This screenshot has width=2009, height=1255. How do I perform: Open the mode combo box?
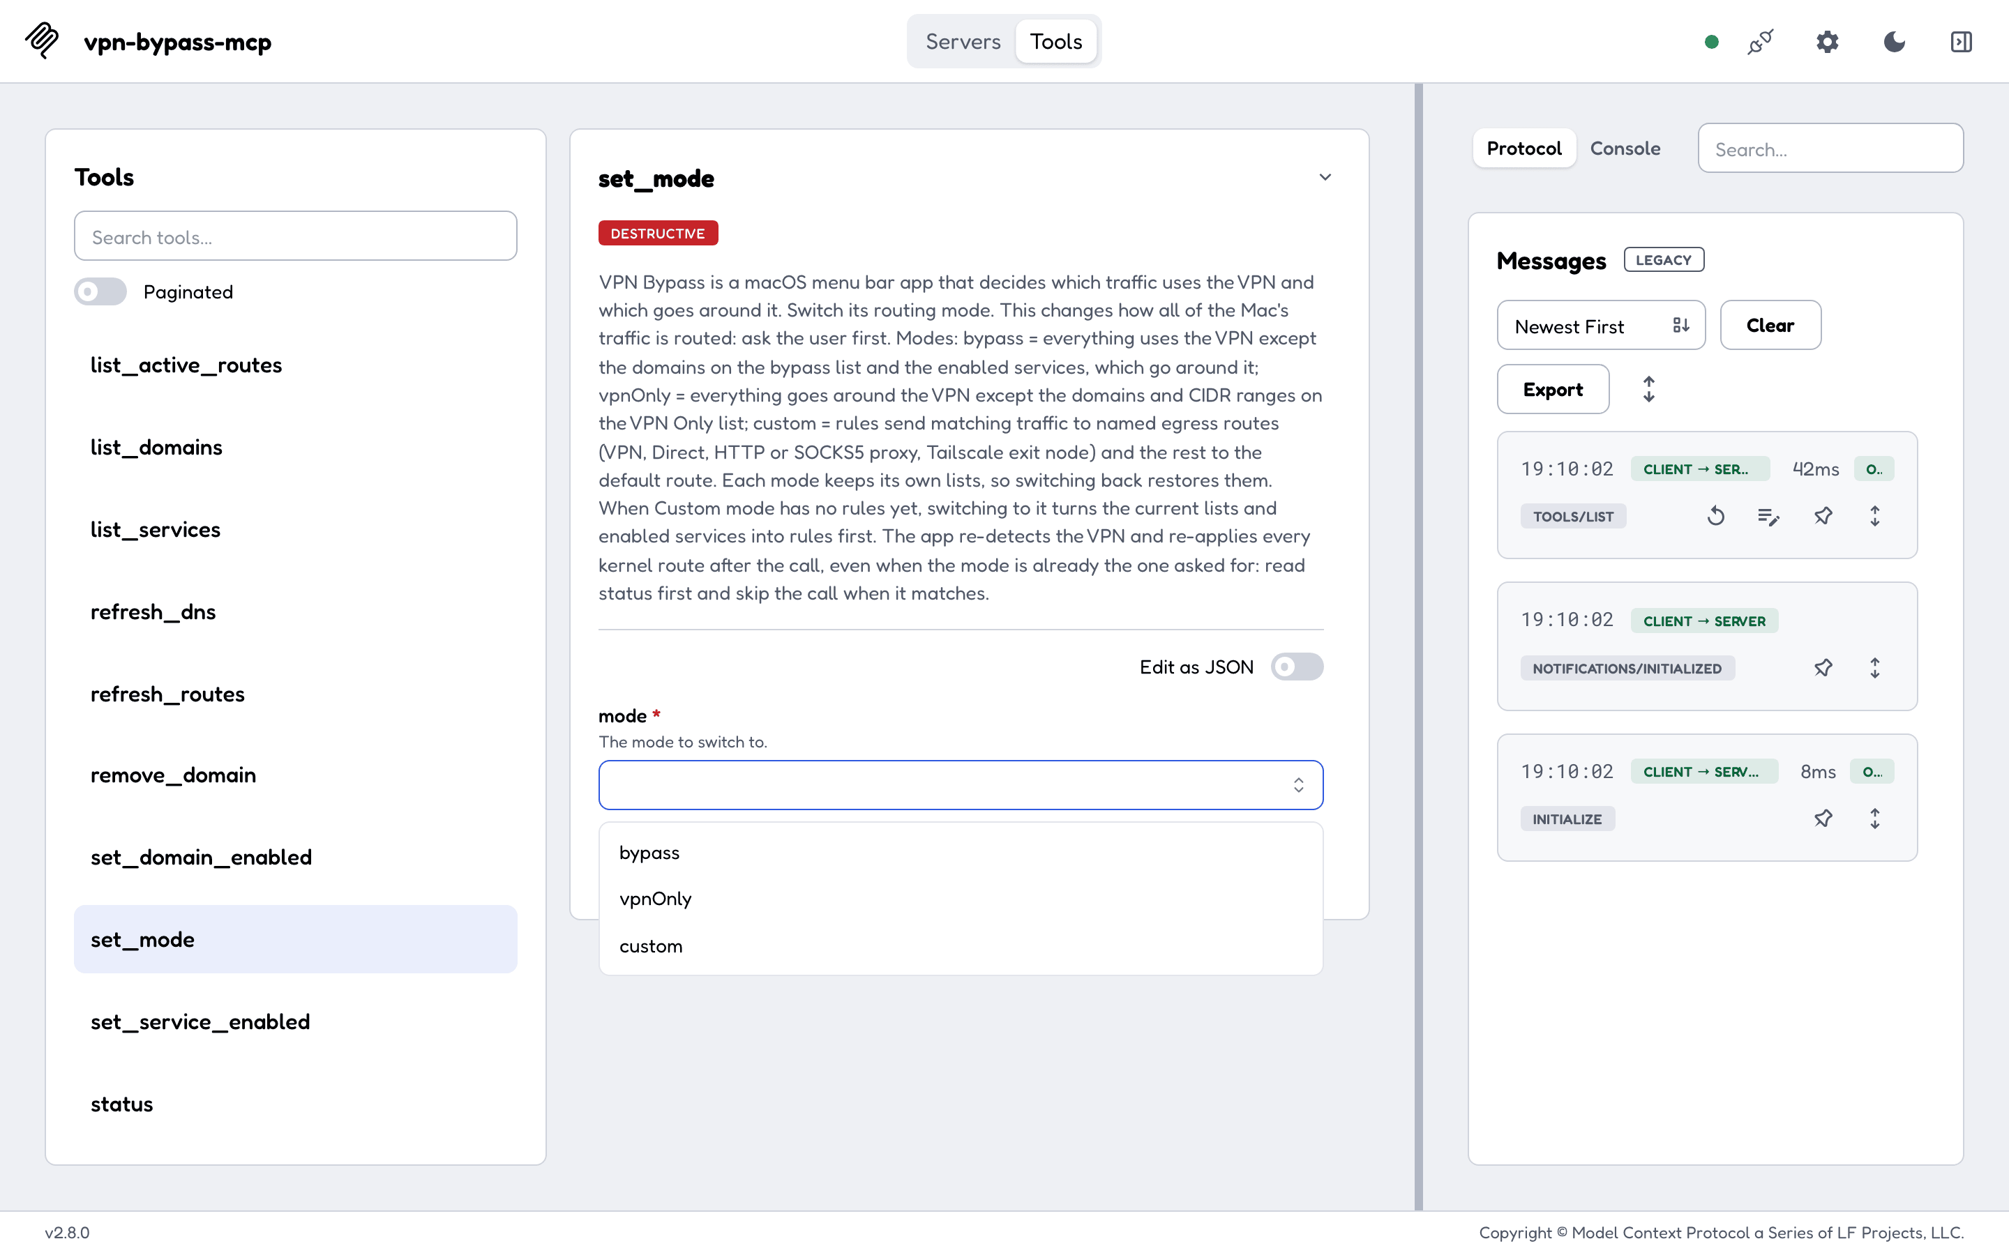961,785
